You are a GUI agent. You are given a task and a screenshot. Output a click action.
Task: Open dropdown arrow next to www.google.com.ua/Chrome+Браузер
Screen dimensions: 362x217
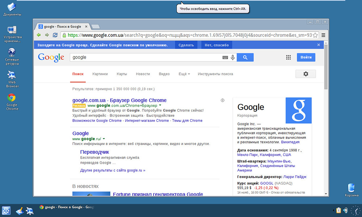[160, 105]
